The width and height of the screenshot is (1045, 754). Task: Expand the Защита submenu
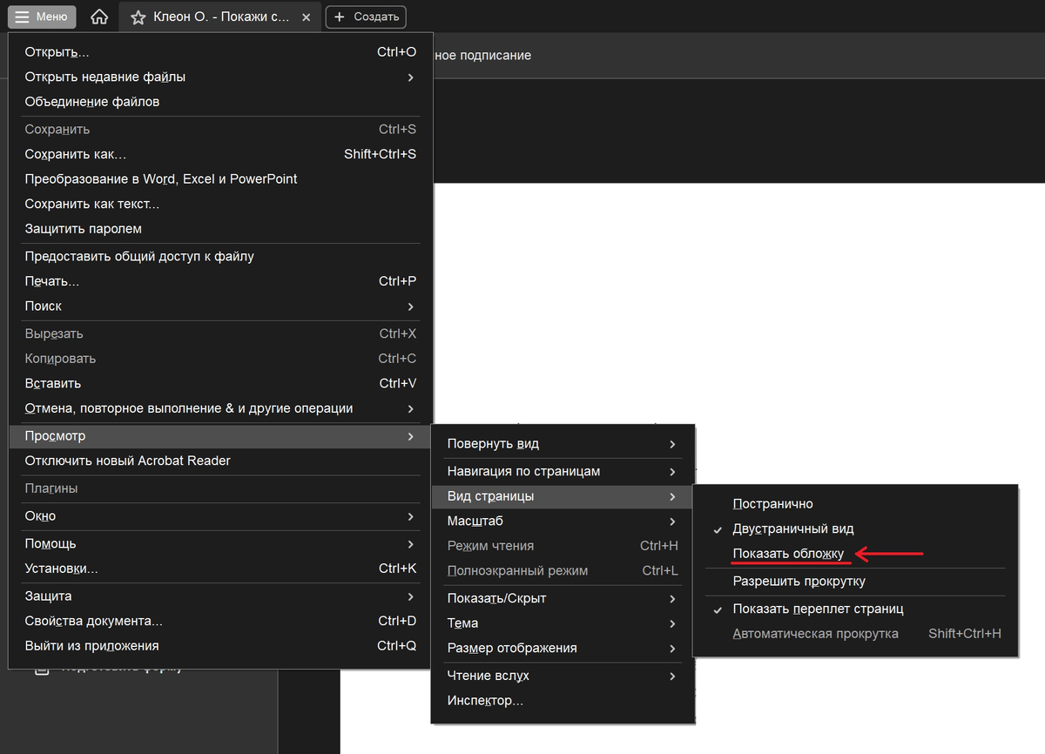click(x=220, y=596)
